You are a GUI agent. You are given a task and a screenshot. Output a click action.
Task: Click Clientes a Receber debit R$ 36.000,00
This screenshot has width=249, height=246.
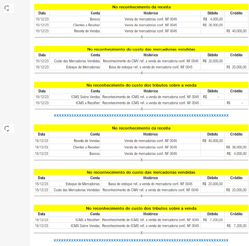click(x=213, y=25)
